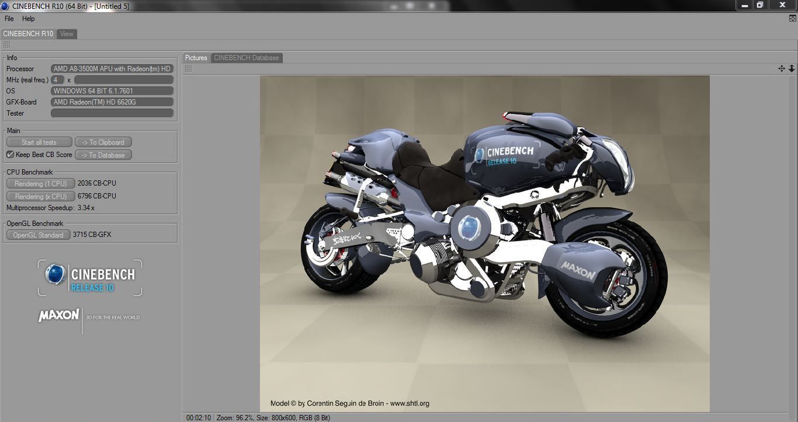Viewport: 798px width, 422px height.
Task: Restore the window with title bar button
Action: tap(759, 5)
